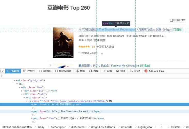Collapse the div class info node
This screenshot has height=129, width=189.
coord(22,94)
